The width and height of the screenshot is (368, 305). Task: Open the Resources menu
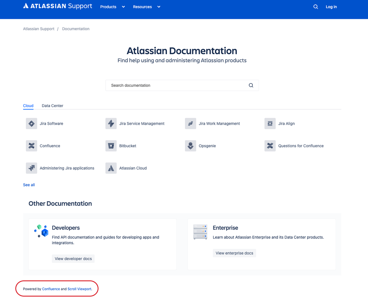coord(143,7)
